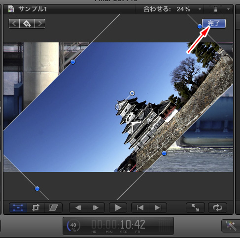The height and width of the screenshot is (238, 240).
Task: Enter full screen playback
Action: [195, 208]
